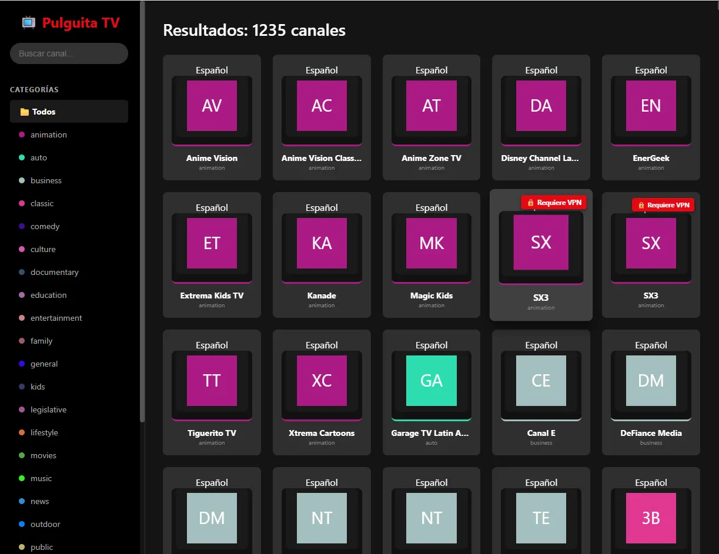Screen dimensions: 719x554
Task: Click the Buscar canal search field
Action: click(69, 53)
